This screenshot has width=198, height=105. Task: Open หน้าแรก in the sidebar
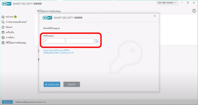point(9,17)
